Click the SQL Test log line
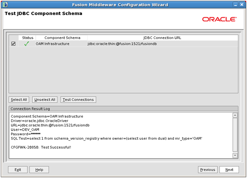Image resolution: width=247 pixels, height=178 pixels. tap(106, 139)
